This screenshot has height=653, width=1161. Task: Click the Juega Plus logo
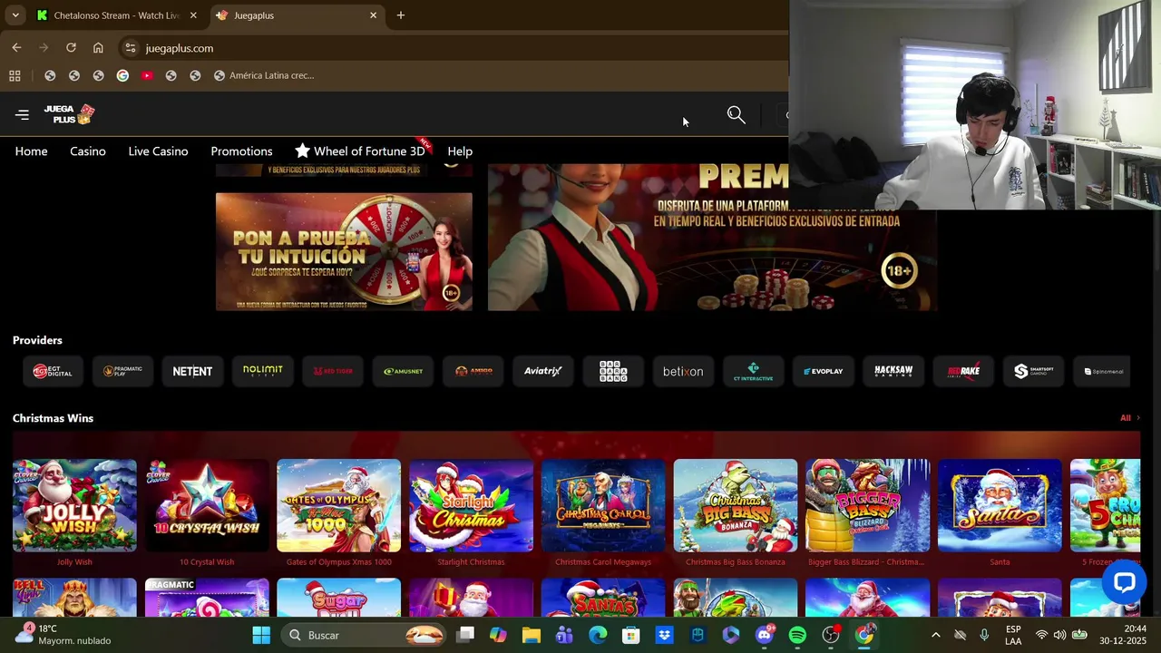[x=69, y=114]
